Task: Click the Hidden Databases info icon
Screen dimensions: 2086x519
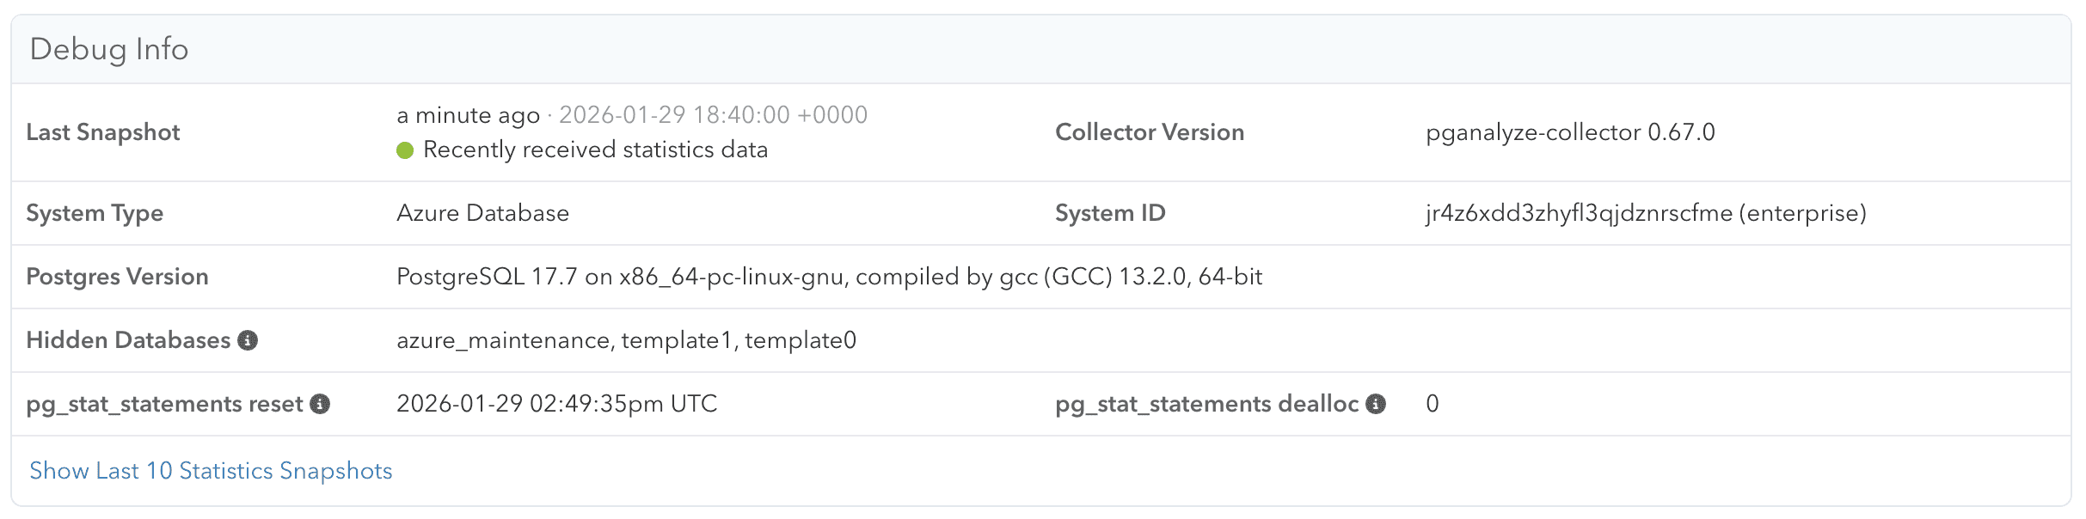Action: [248, 340]
